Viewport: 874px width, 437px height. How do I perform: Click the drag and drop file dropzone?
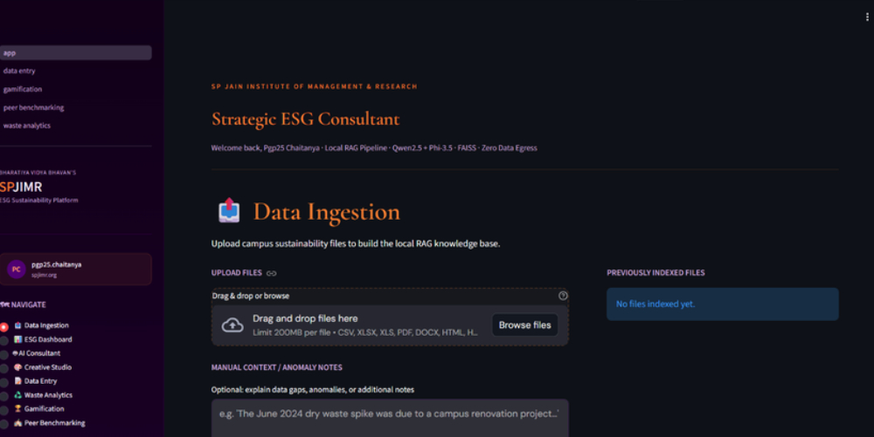(390, 325)
